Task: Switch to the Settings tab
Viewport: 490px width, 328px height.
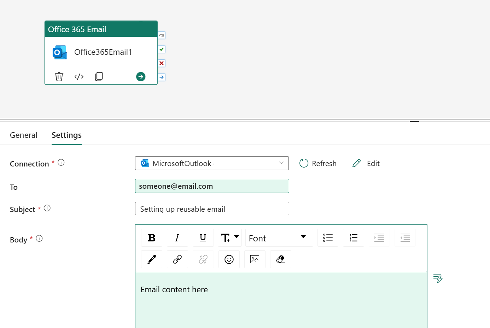Action: tap(66, 135)
